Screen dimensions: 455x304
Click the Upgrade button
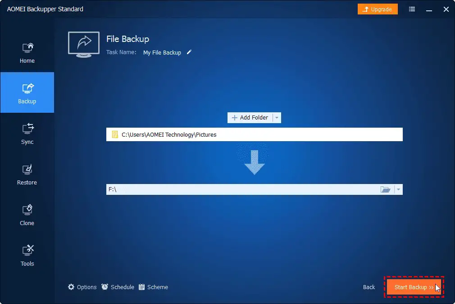(x=378, y=9)
